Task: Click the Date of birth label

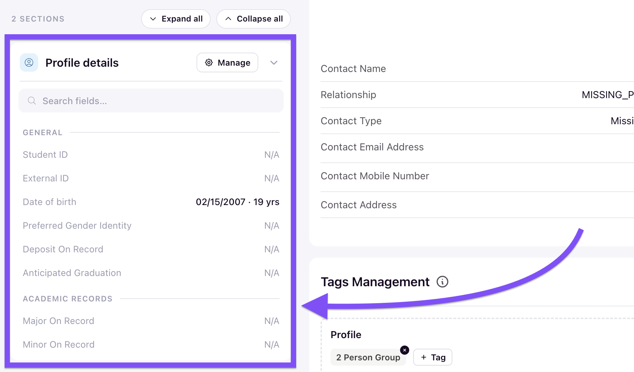Action: [49, 202]
